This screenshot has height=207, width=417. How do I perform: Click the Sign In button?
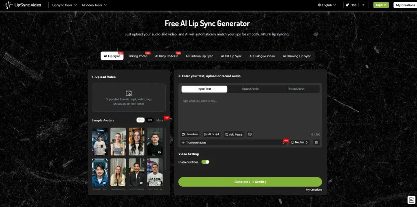381,5
